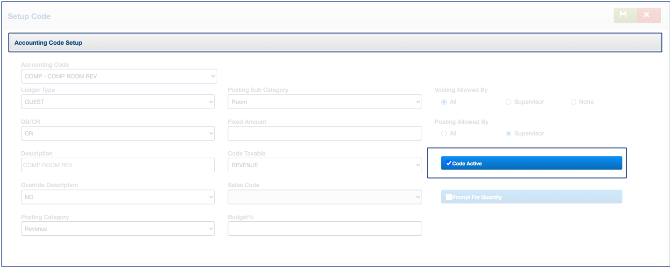Expand the DB/CR dropdown
This screenshot has width=672, height=268.
[x=118, y=134]
